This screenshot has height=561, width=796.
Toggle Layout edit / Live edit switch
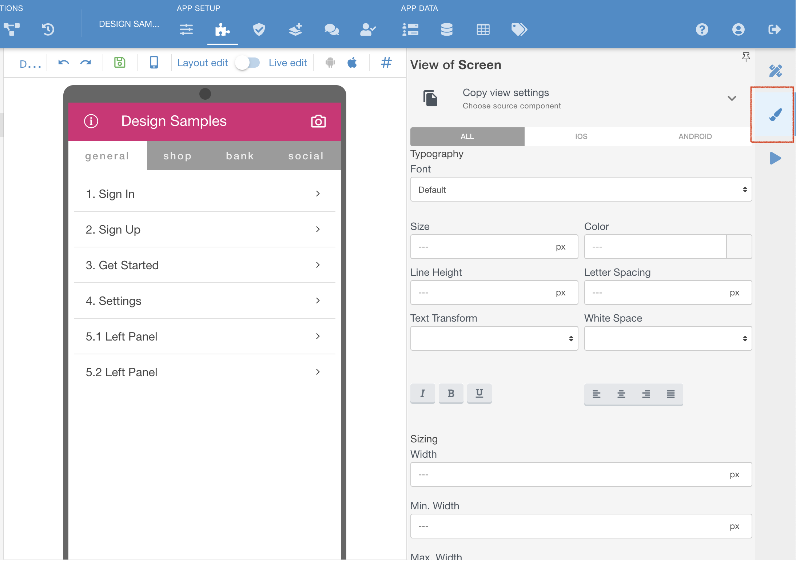click(x=248, y=63)
